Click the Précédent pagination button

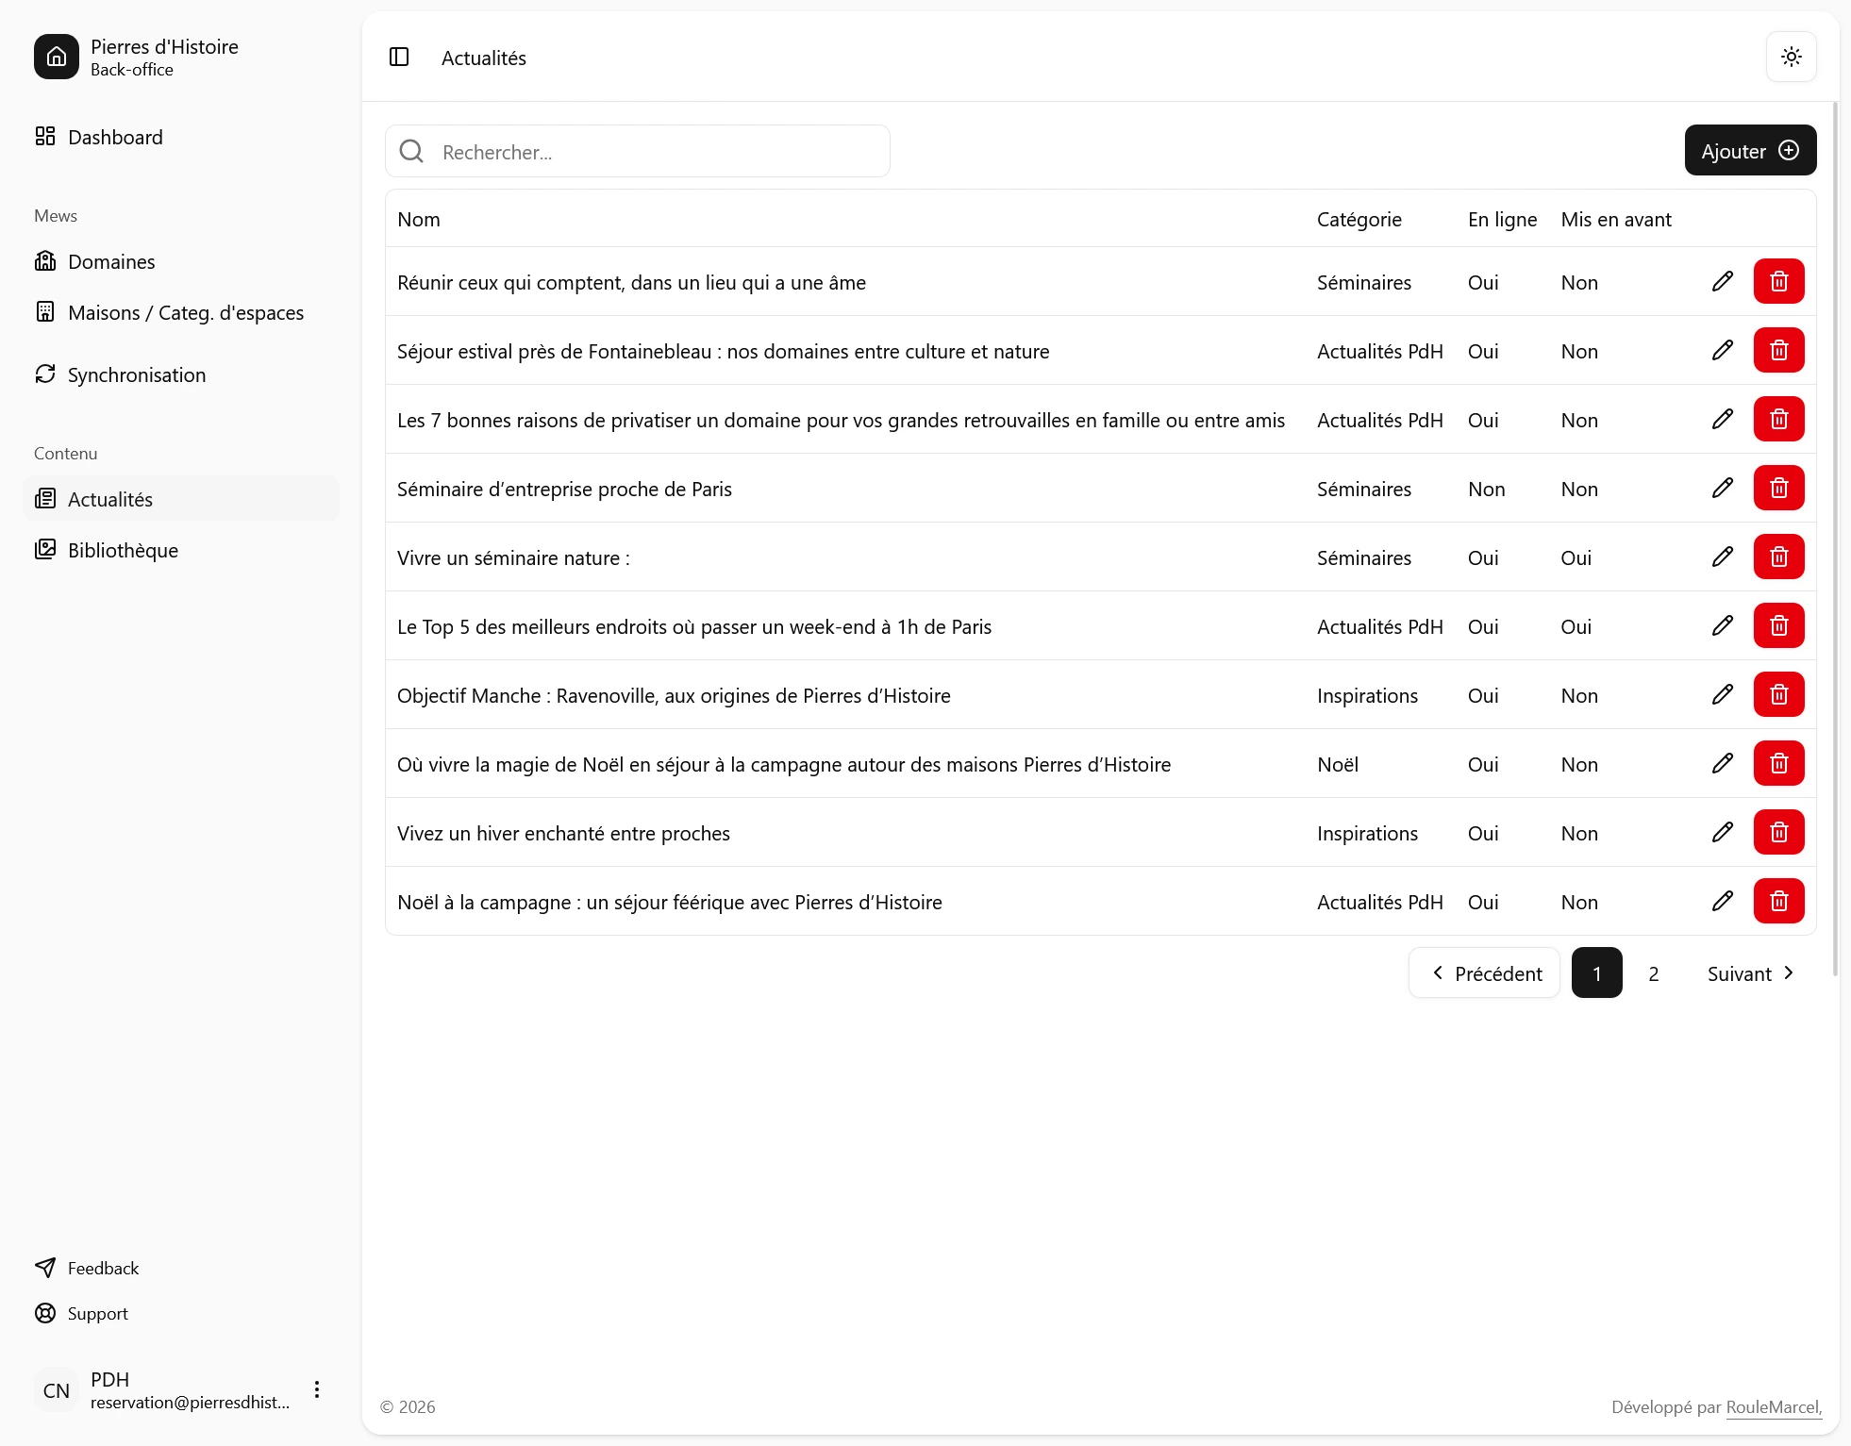pos(1484,972)
